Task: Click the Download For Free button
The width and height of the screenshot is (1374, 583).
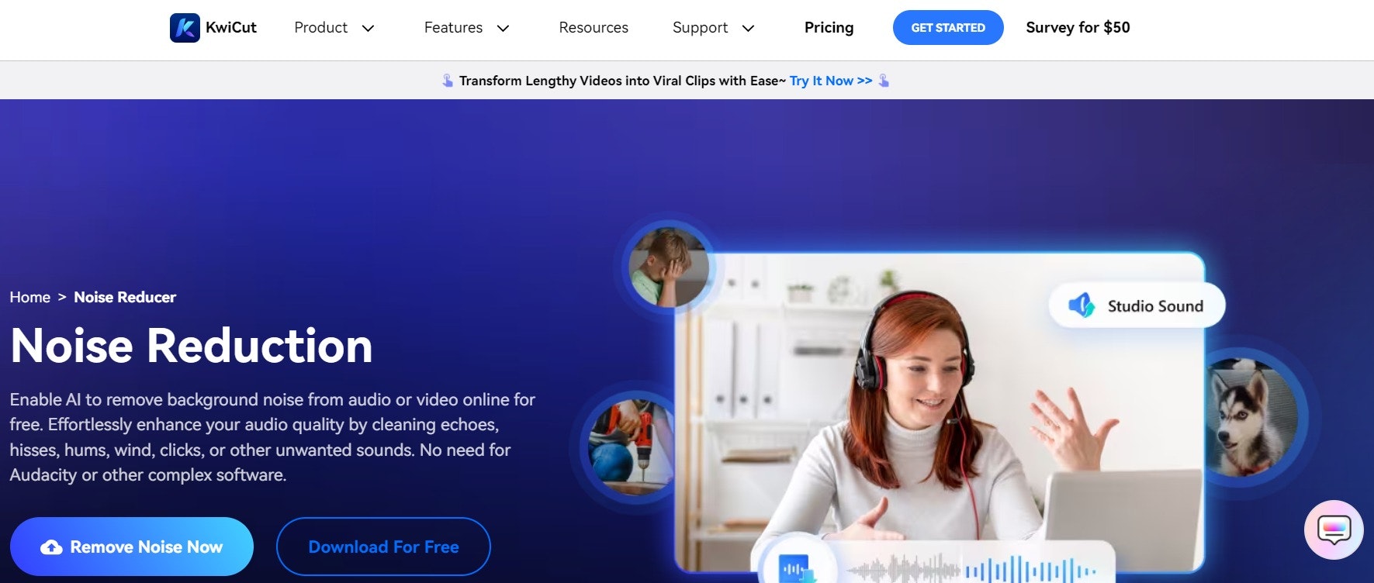Action: click(383, 547)
